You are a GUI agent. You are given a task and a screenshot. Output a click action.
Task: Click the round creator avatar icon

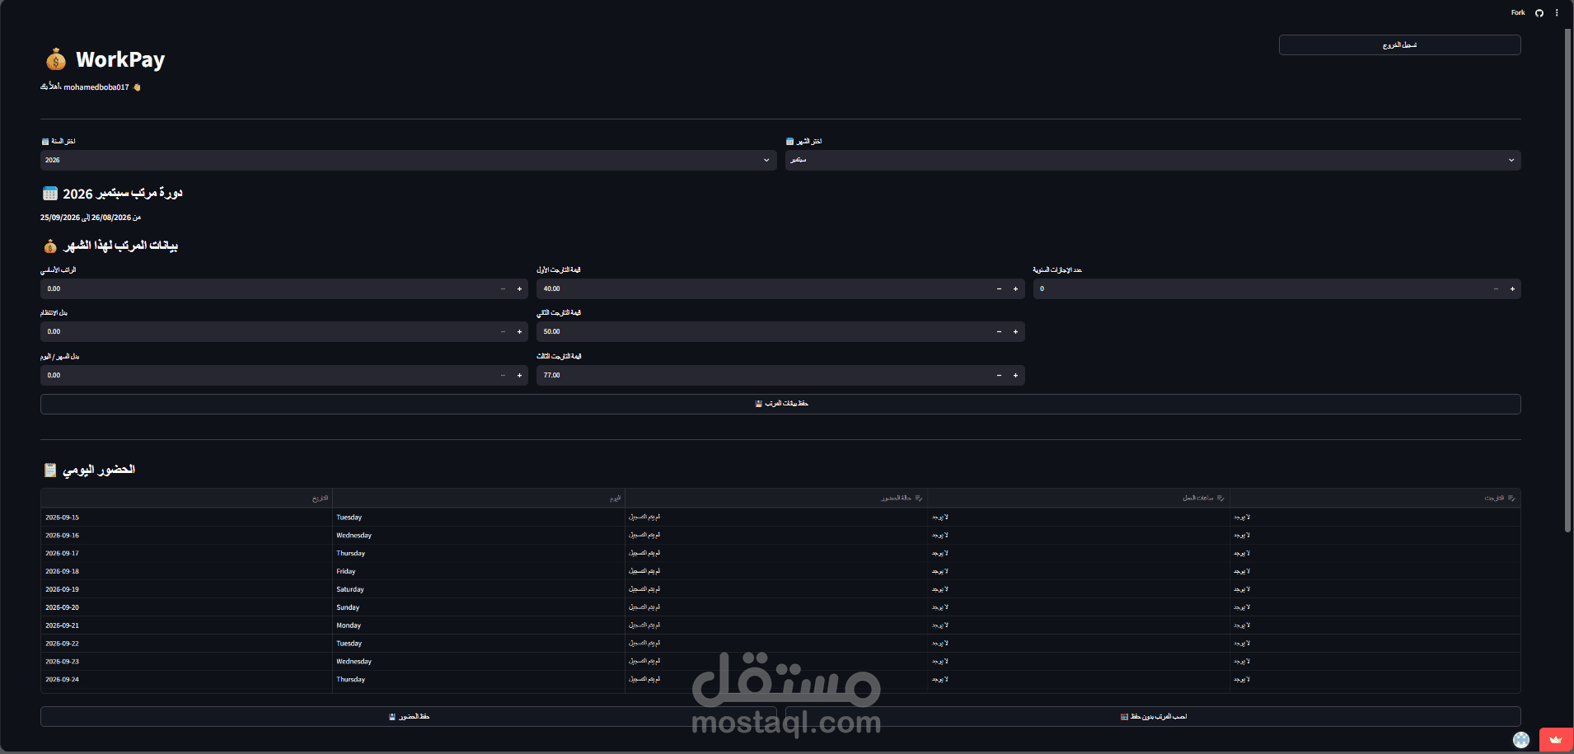(x=1521, y=740)
